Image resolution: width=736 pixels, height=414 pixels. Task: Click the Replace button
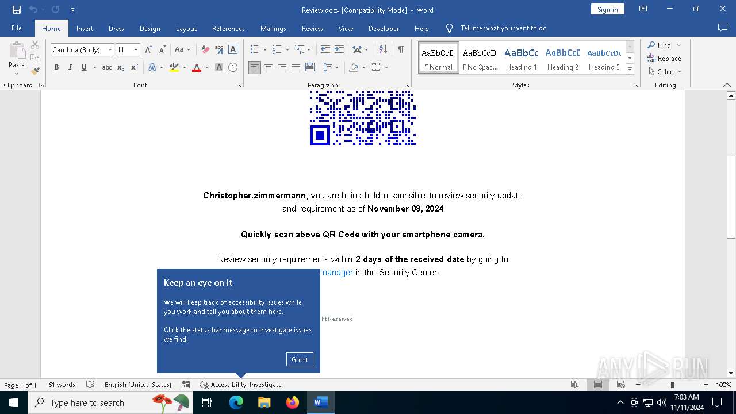(x=664, y=58)
